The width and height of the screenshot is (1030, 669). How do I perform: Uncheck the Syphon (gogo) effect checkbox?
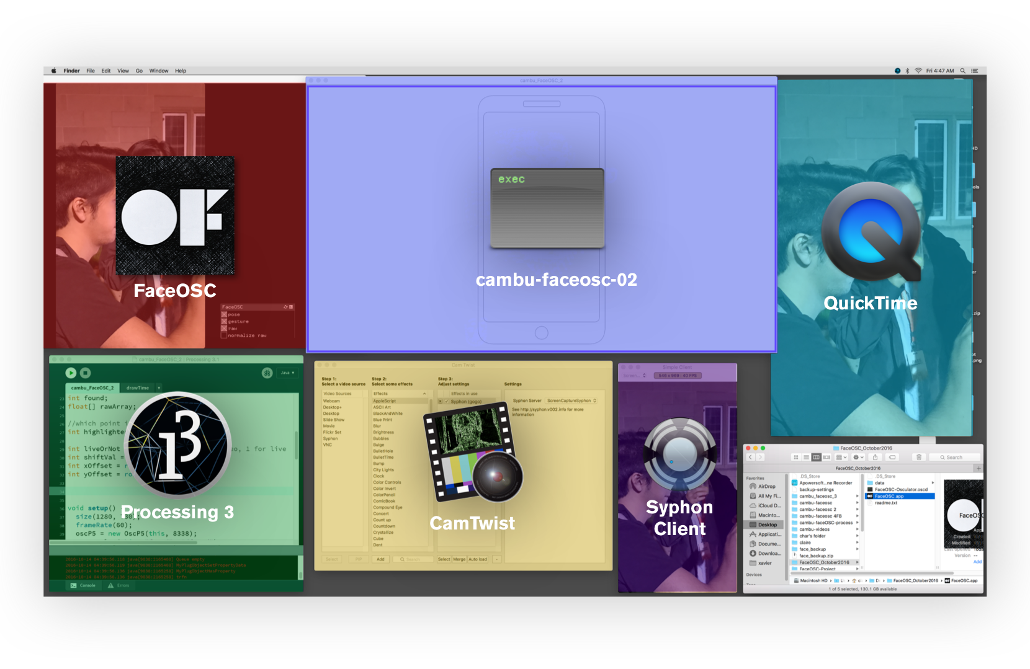coord(447,401)
